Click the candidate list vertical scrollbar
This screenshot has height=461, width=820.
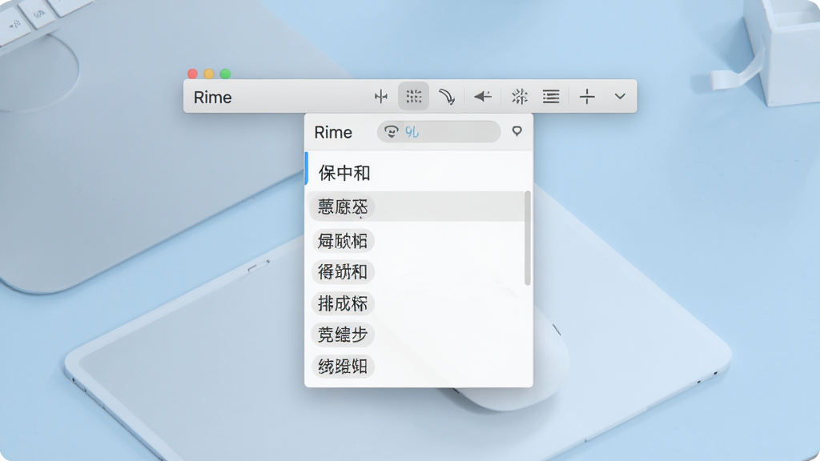coord(528,239)
